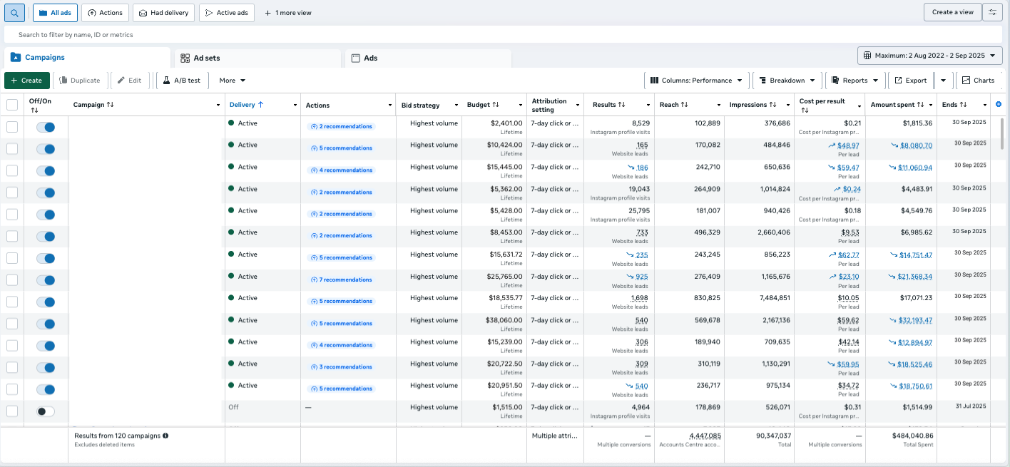The width and height of the screenshot is (1010, 467).
Task: Click the blue add column plus icon
Action: 998,105
